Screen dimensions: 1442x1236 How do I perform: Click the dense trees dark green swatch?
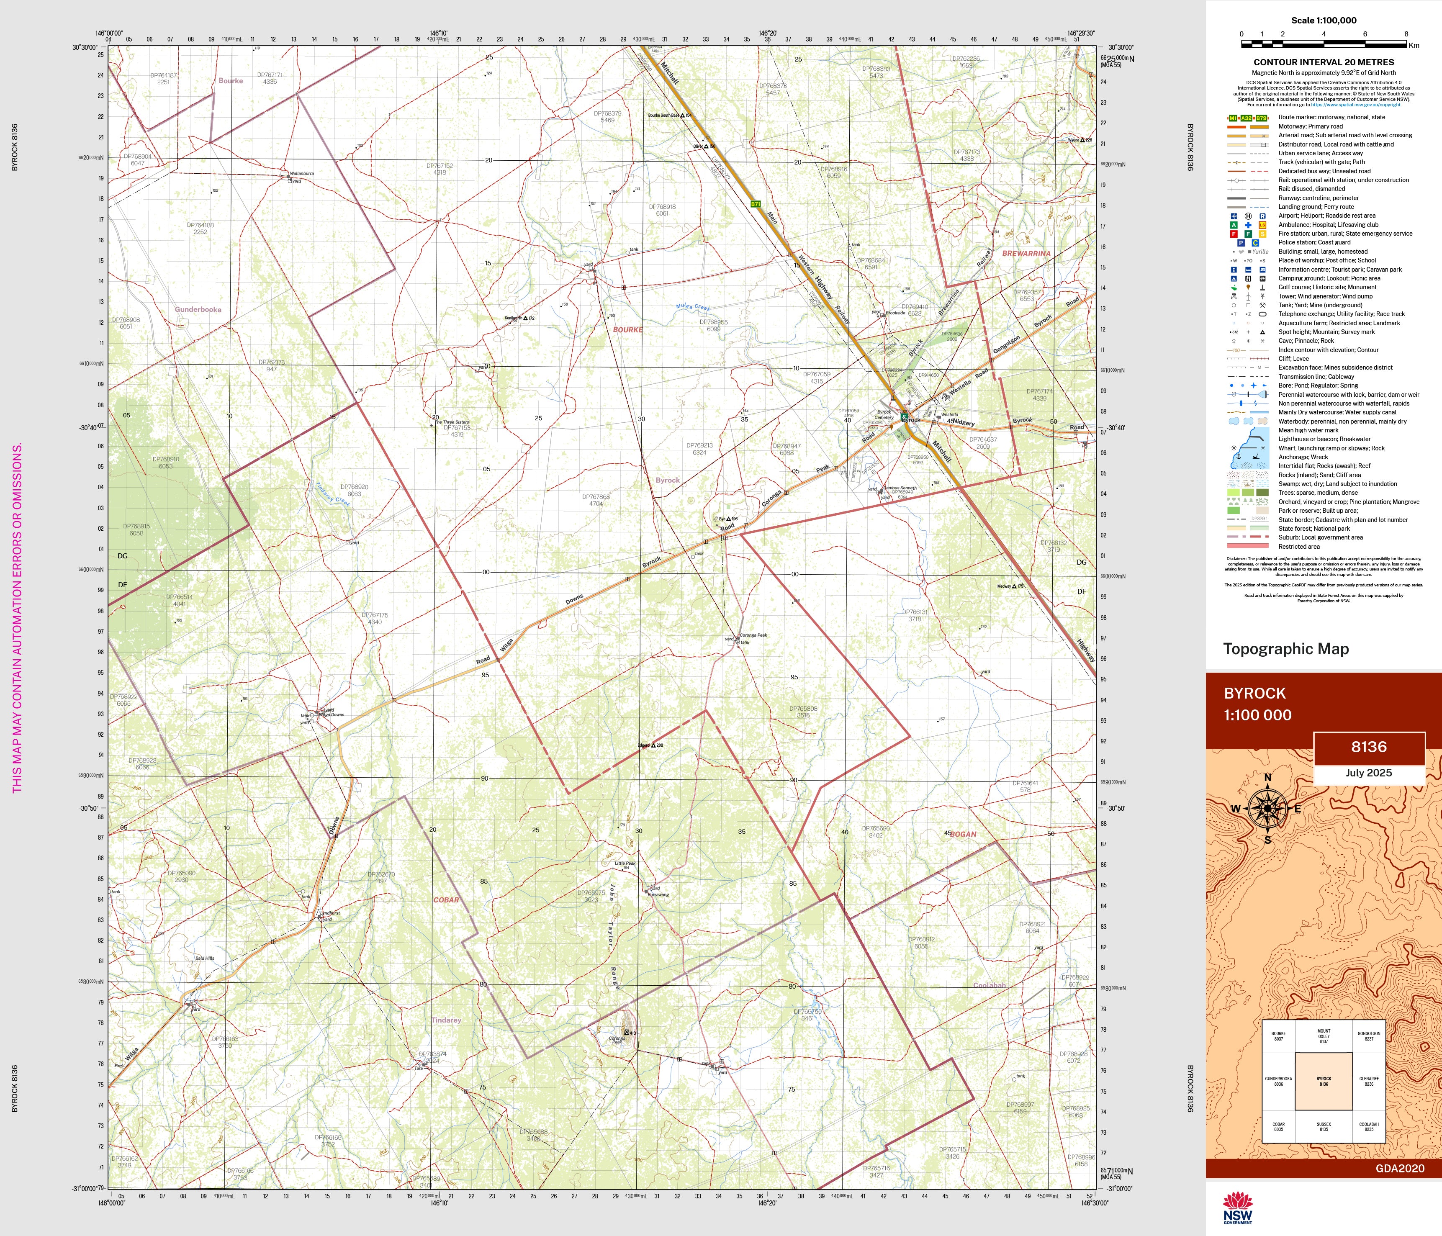tap(1262, 493)
